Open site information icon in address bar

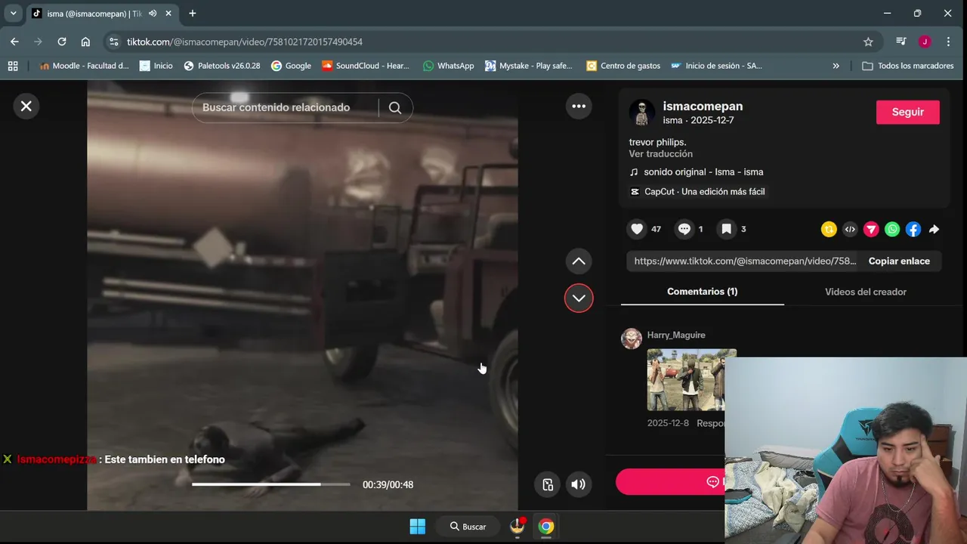point(113,42)
